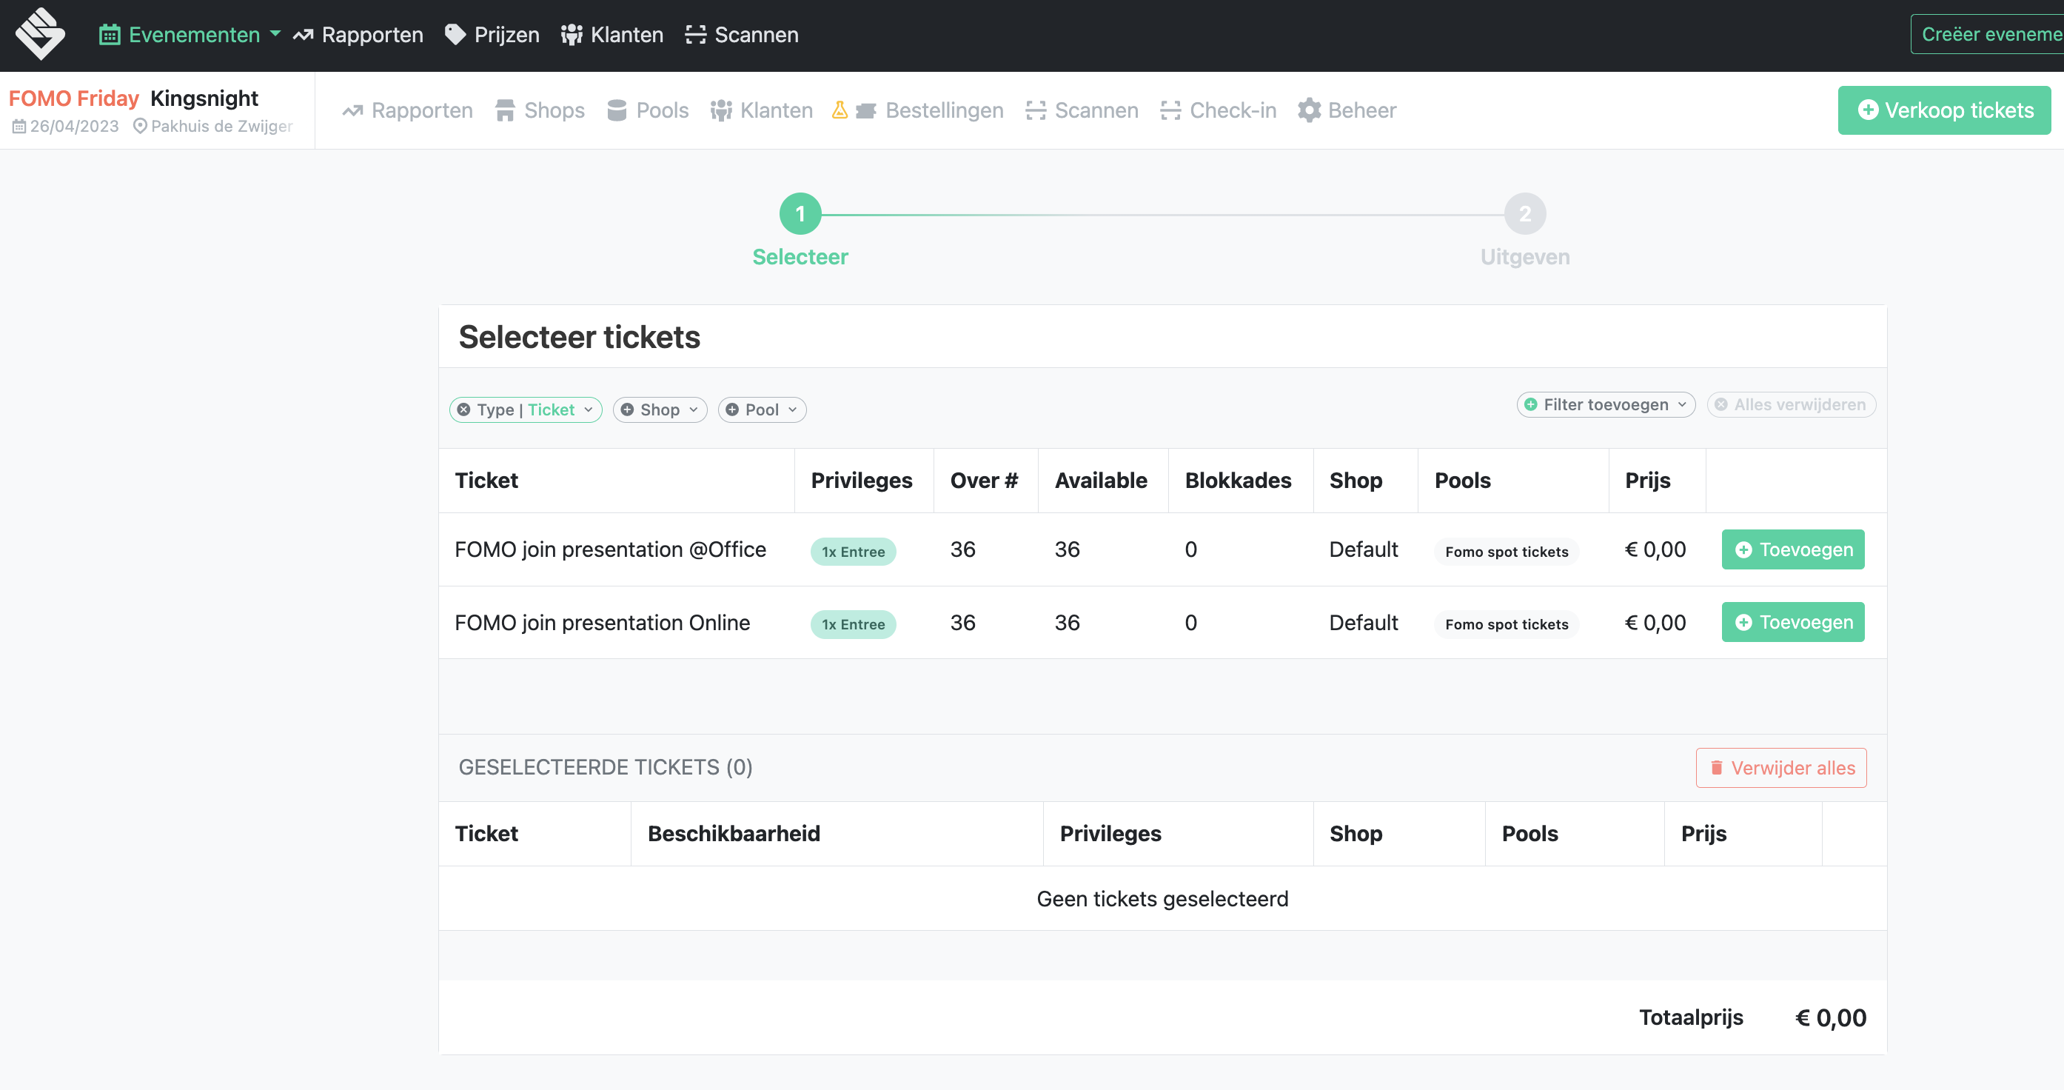Click the people icon beside top Klanten
2064x1090 pixels.
[572, 35]
